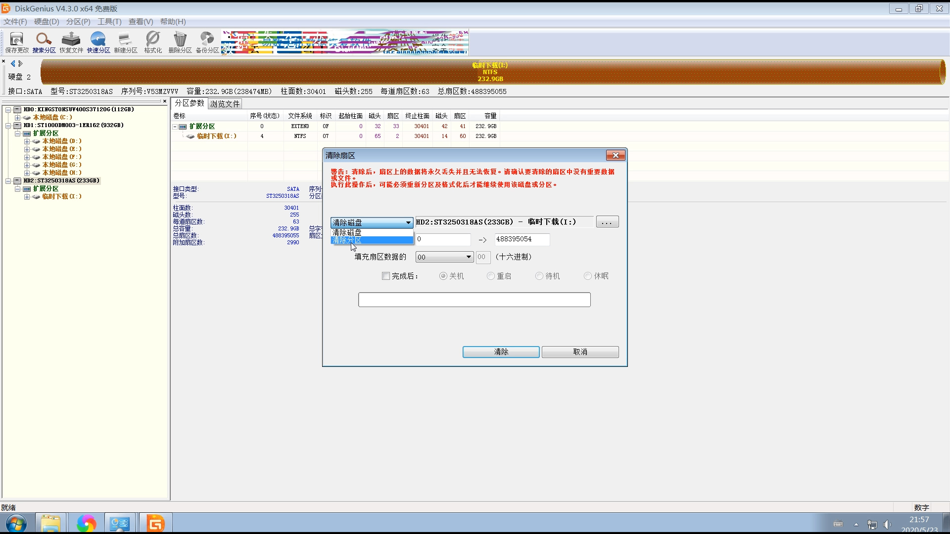Image resolution: width=950 pixels, height=534 pixels.
Task: Click the orange 临时下载(I:) partition bar
Action: (x=490, y=72)
